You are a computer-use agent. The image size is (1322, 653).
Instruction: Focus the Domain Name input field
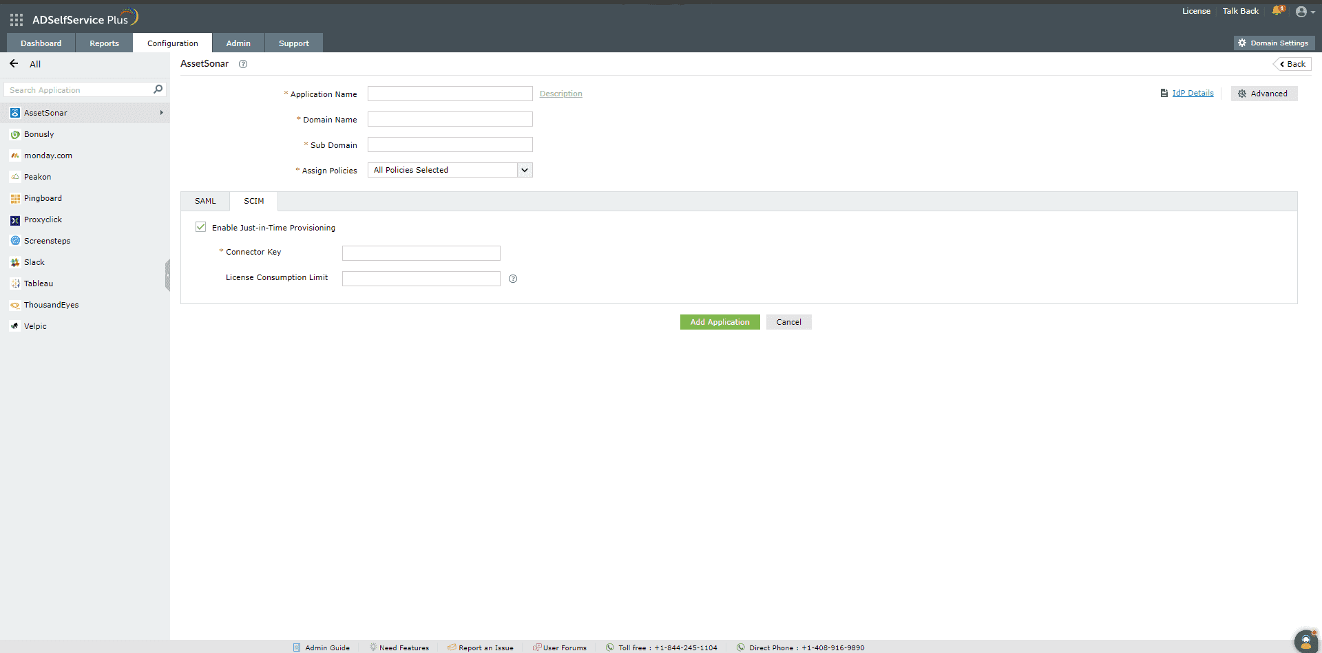tap(450, 119)
